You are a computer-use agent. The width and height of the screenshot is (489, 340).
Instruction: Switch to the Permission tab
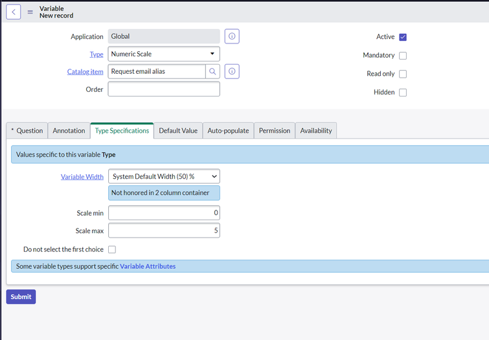coord(275,131)
